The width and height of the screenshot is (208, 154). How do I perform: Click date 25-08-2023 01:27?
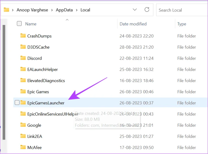point(136,136)
